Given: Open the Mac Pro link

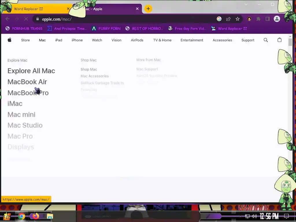Looking at the screenshot, I should [x=20, y=136].
